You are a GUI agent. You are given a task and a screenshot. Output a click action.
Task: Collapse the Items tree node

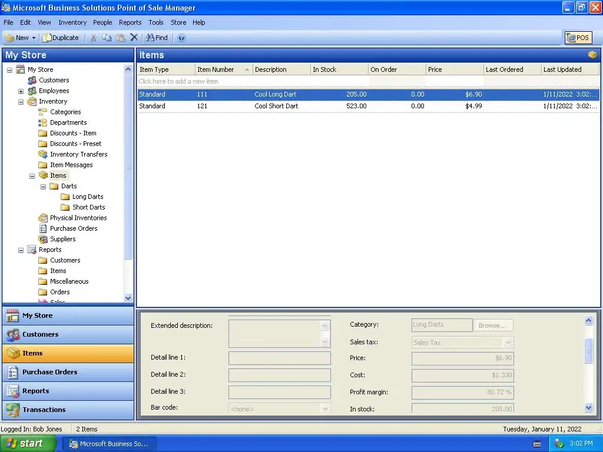click(x=32, y=176)
